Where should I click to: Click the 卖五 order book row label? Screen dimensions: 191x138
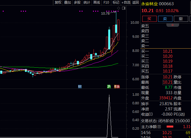coord(145,26)
